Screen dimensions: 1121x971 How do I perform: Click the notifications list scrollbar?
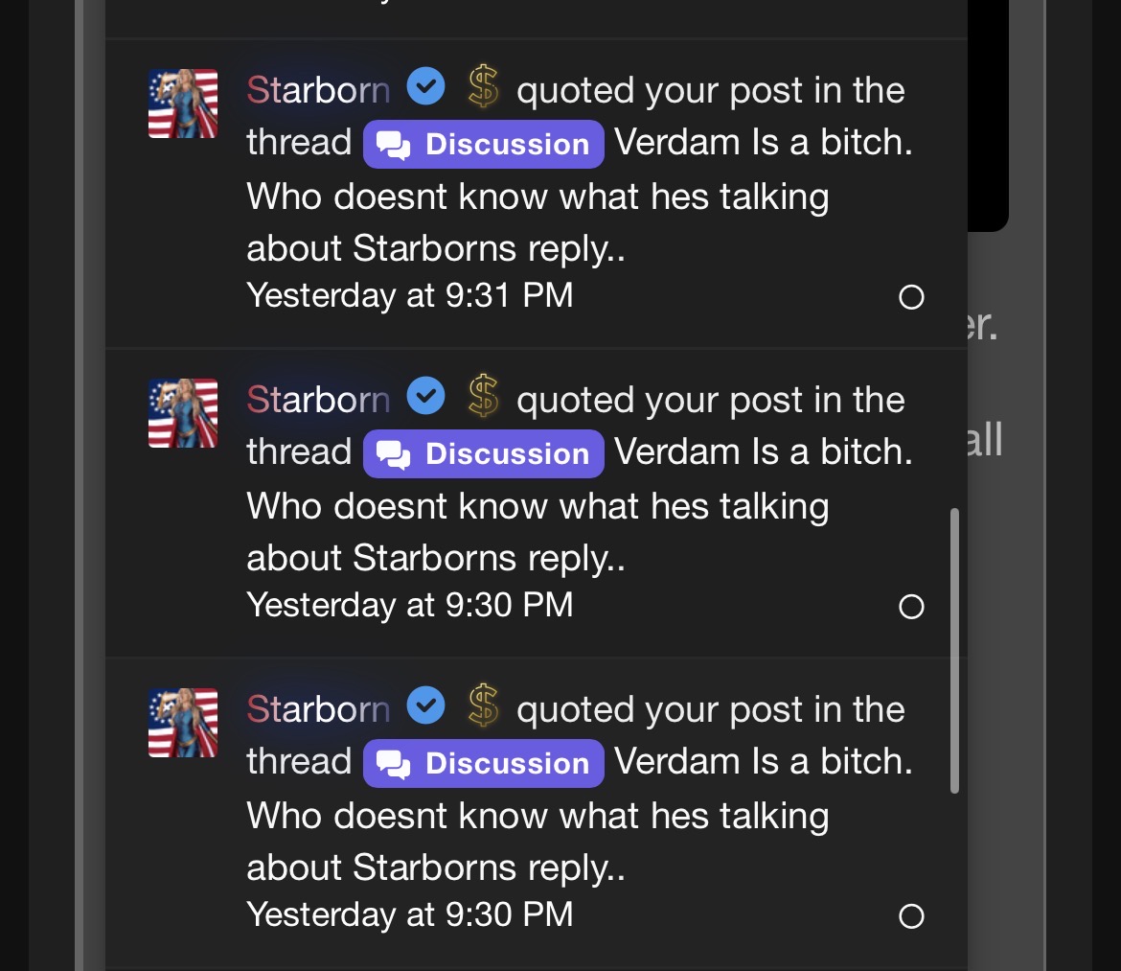coord(953,651)
